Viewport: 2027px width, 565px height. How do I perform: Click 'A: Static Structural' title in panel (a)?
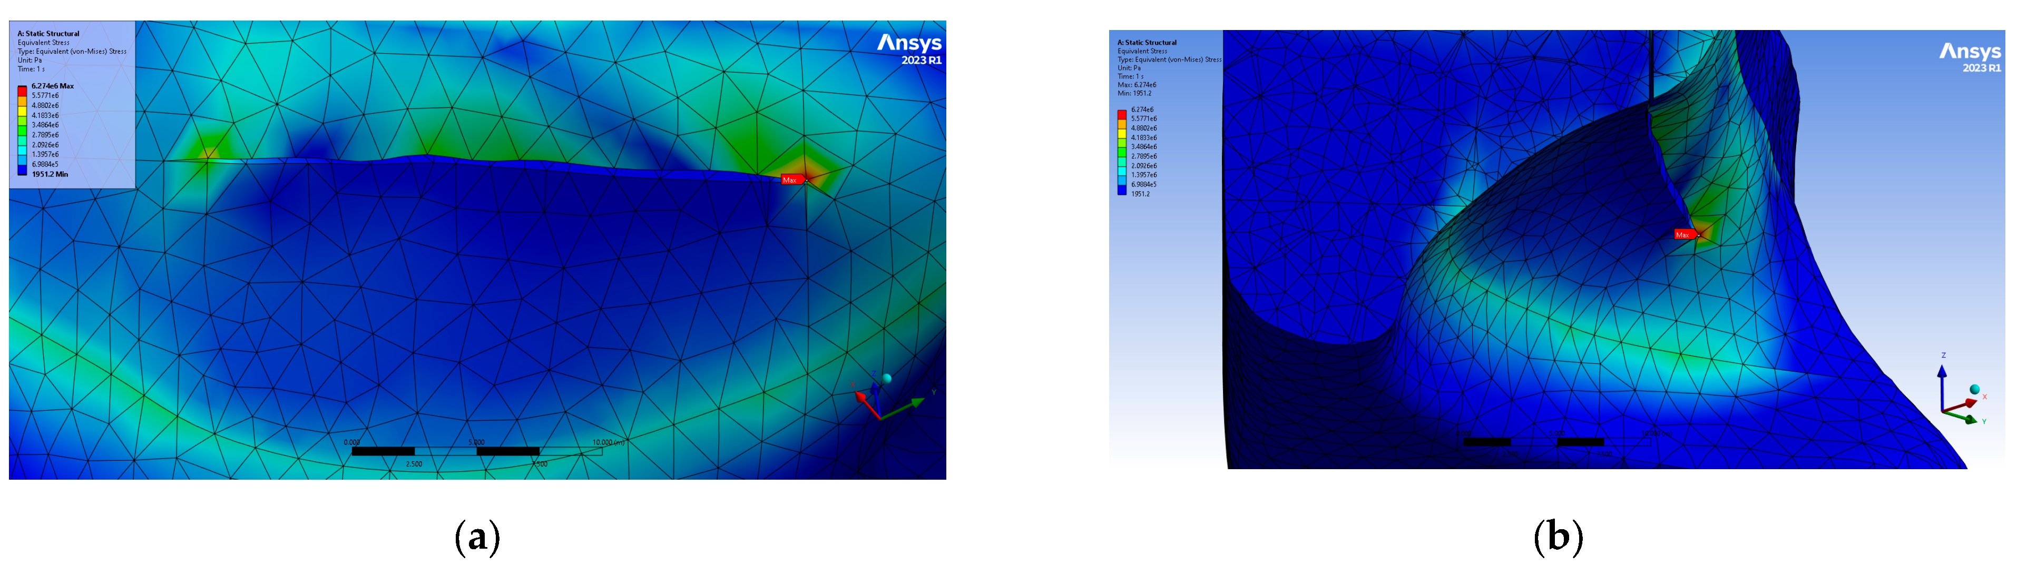click(x=48, y=34)
